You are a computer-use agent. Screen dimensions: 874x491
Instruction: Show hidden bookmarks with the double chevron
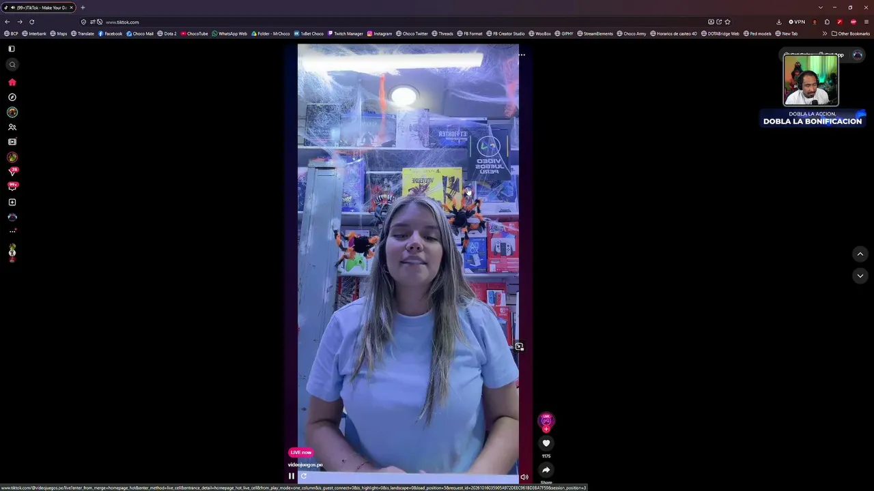[x=824, y=33]
